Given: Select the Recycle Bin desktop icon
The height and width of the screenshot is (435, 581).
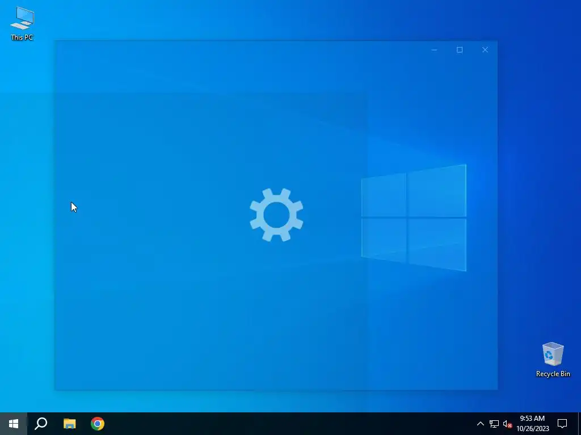Looking at the screenshot, I should (553, 360).
